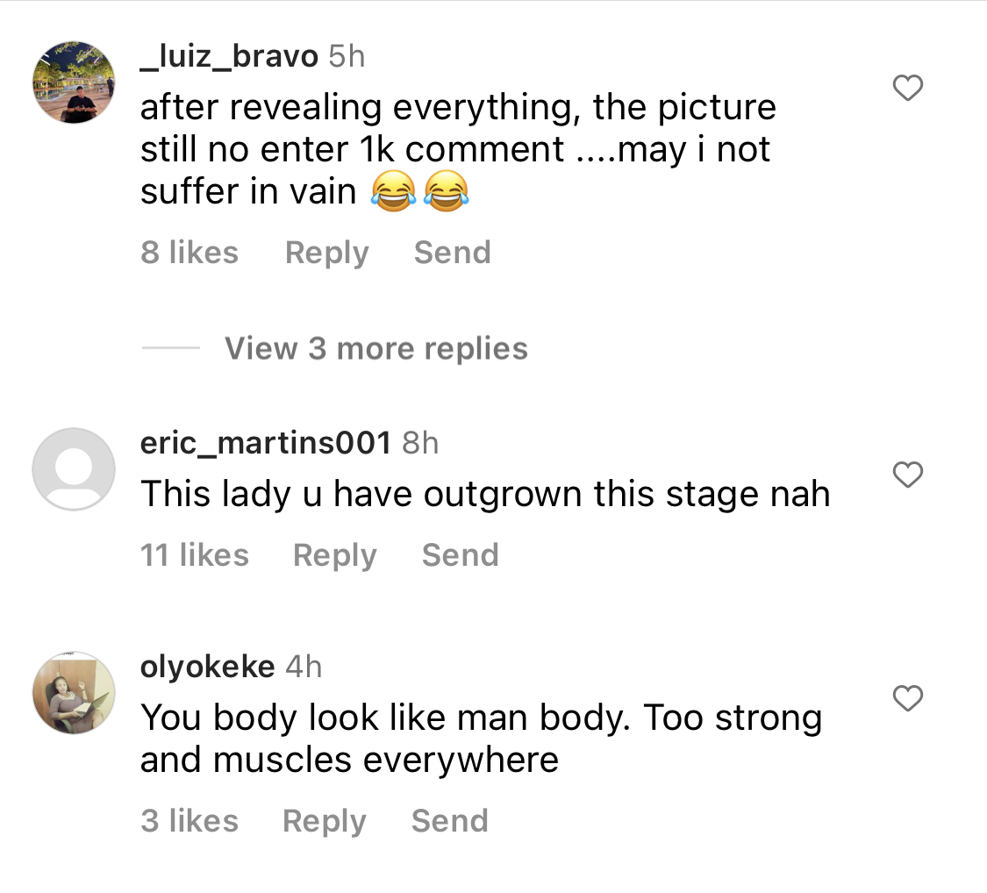Image resolution: width=987 pixels, height=893 pixels.
Task: Show who gave the 11 likes
Action: point(195,555)
